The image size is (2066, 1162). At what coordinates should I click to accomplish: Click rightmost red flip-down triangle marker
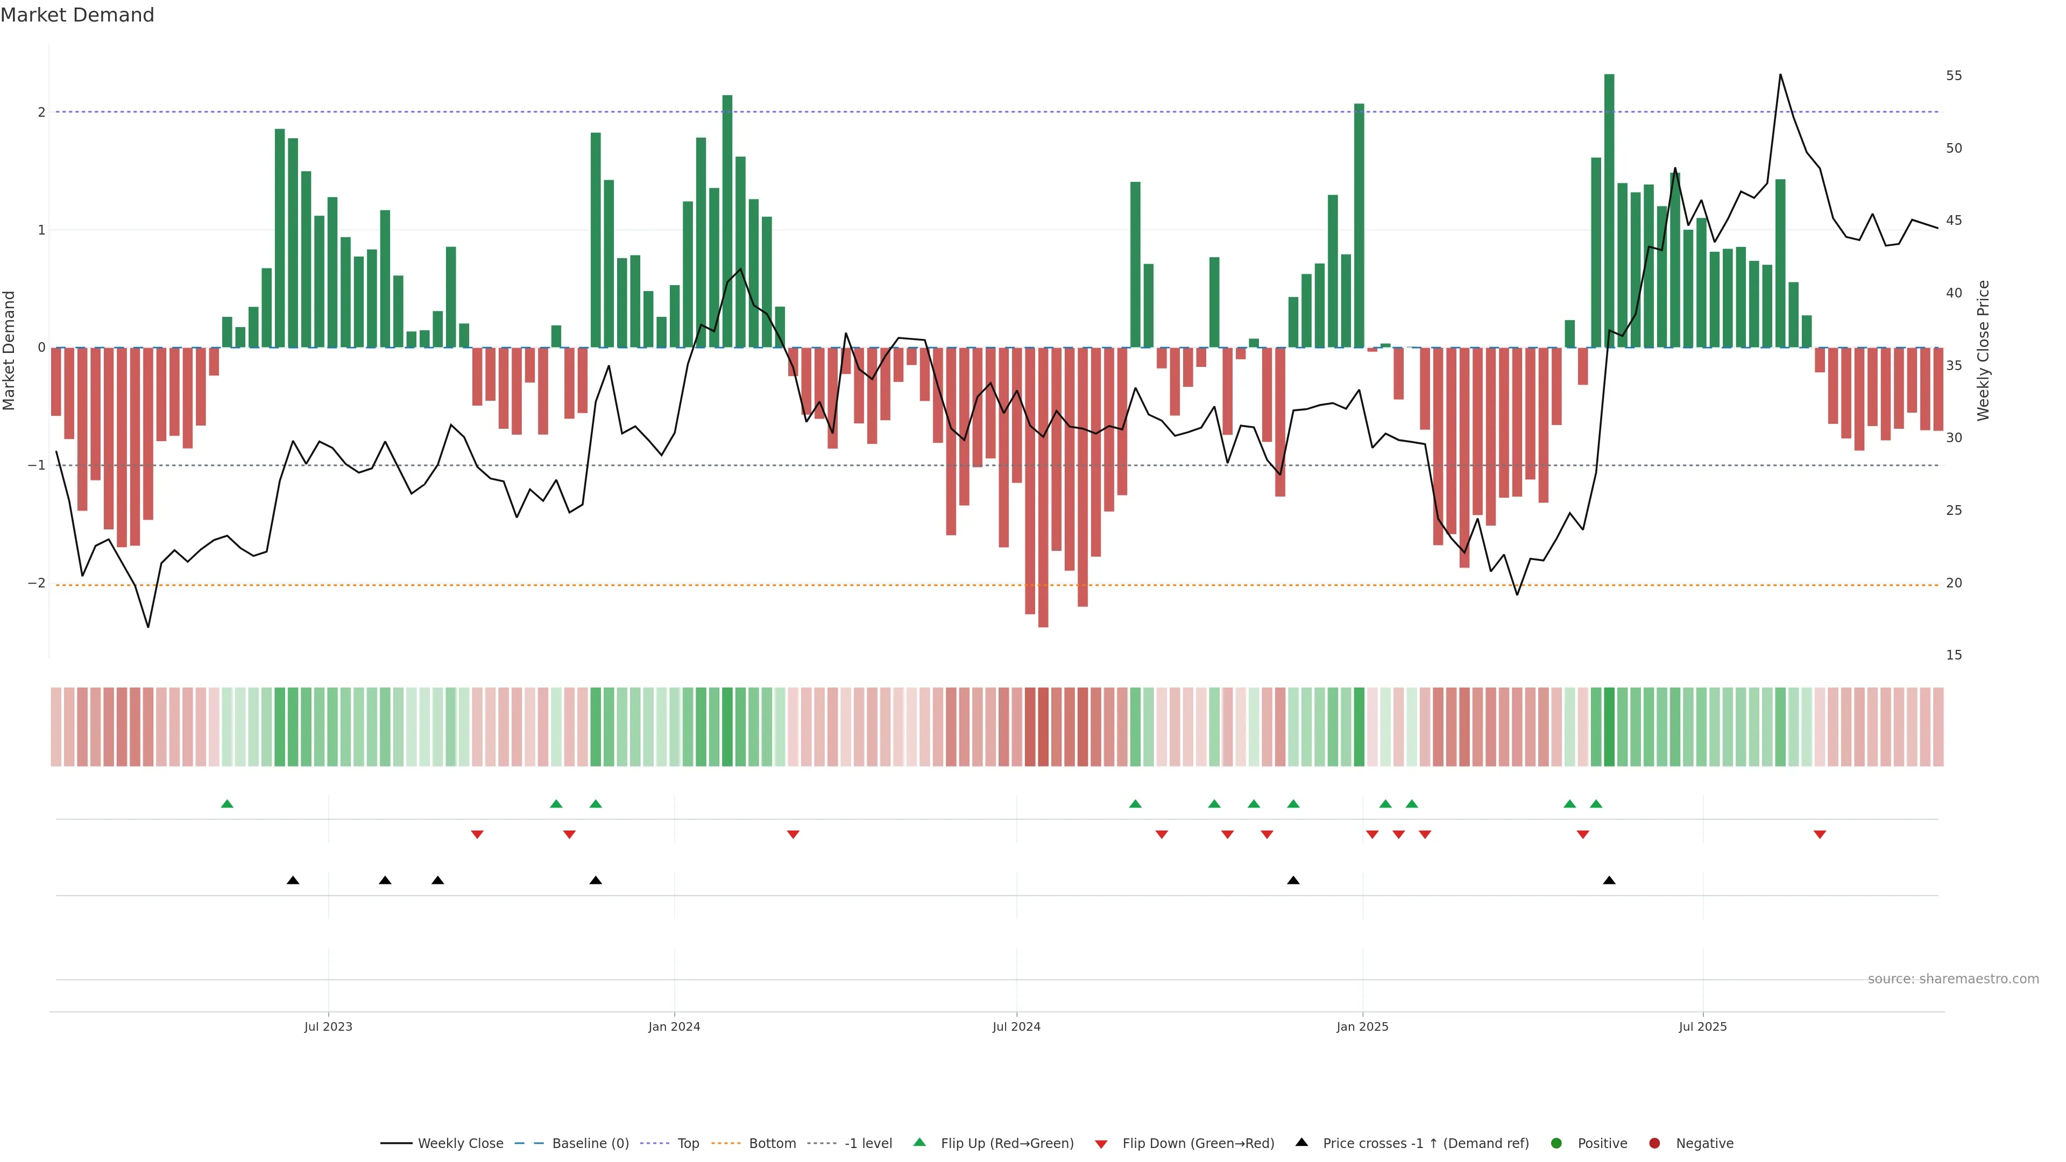(x=1820, y=835)
